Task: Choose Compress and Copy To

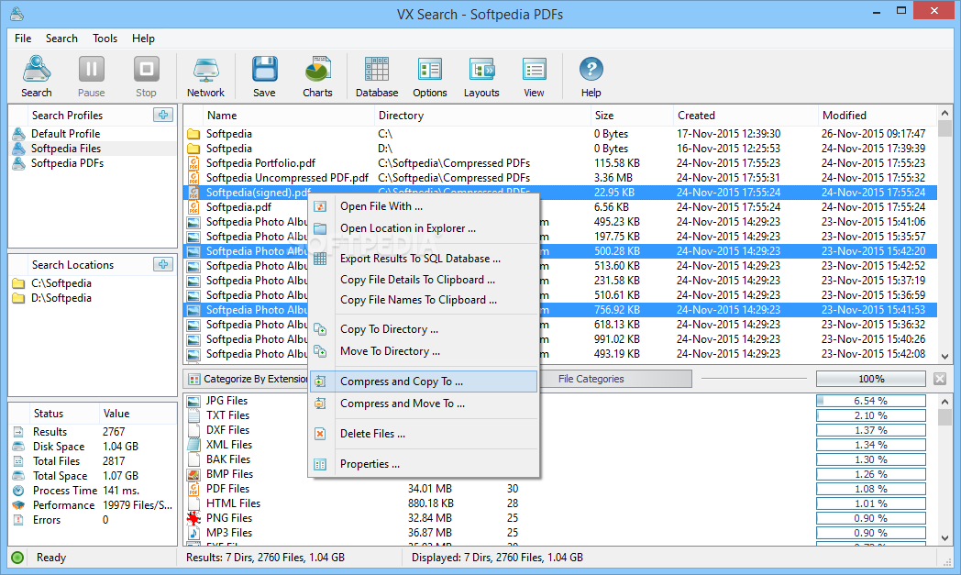Action: [424, 381]
